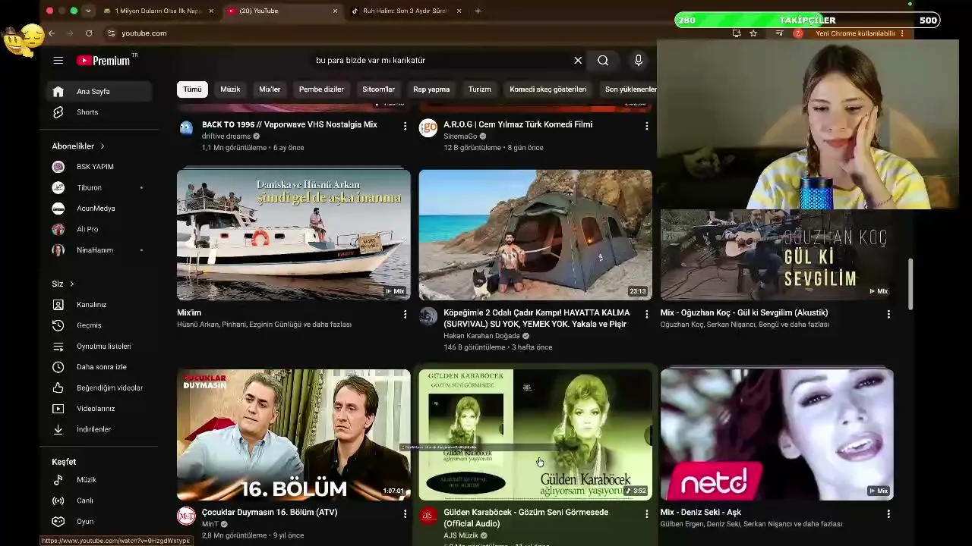Open options for A.R.O.G video
Screen dimensions: 972x546
pyautogui.click(x=647, y=126)
